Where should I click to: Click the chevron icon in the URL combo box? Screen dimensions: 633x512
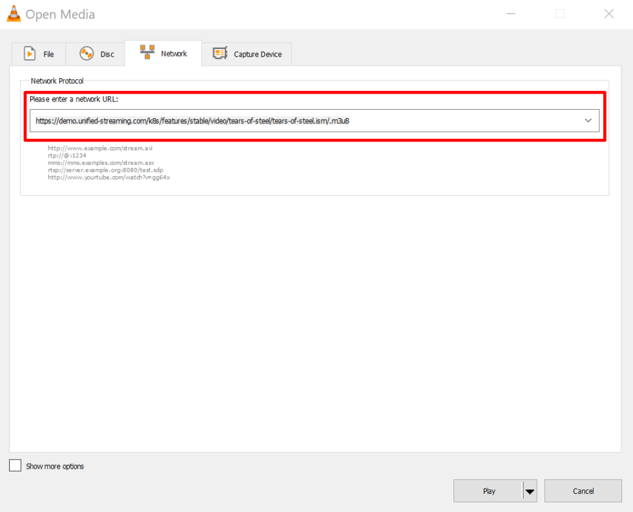pos(588,120)
